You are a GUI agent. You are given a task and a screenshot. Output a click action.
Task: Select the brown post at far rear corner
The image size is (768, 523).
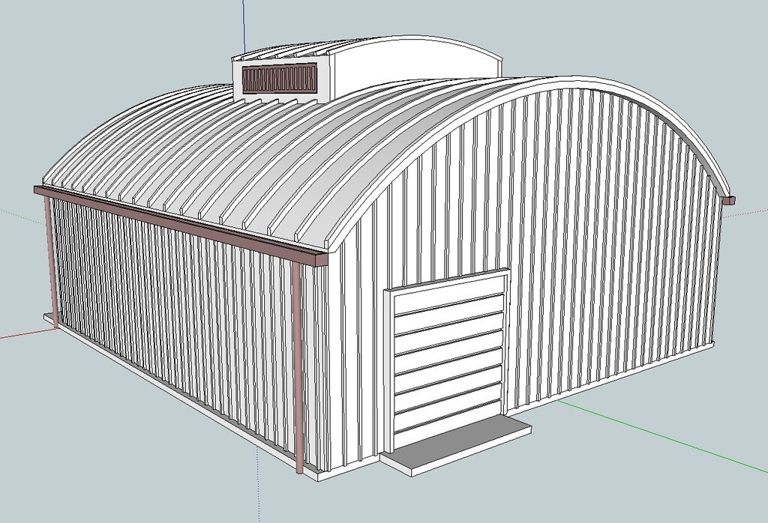(x=51, y=261)
